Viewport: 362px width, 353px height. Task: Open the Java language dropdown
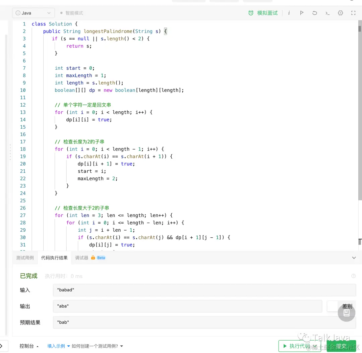tap(33, 13)
